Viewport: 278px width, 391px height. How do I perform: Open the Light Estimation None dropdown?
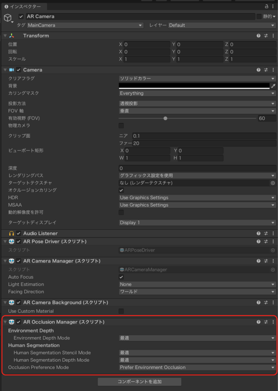click(x=198, y=284)
